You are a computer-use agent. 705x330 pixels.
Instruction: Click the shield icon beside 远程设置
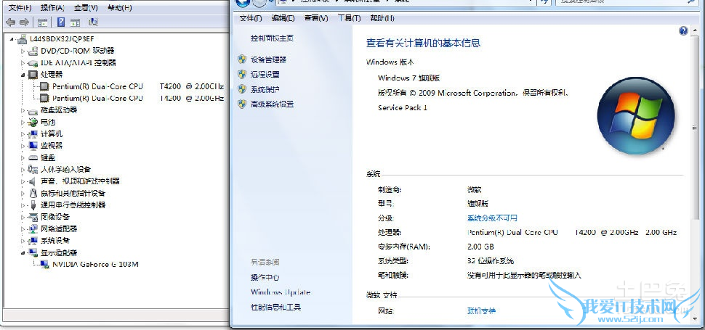242,75
